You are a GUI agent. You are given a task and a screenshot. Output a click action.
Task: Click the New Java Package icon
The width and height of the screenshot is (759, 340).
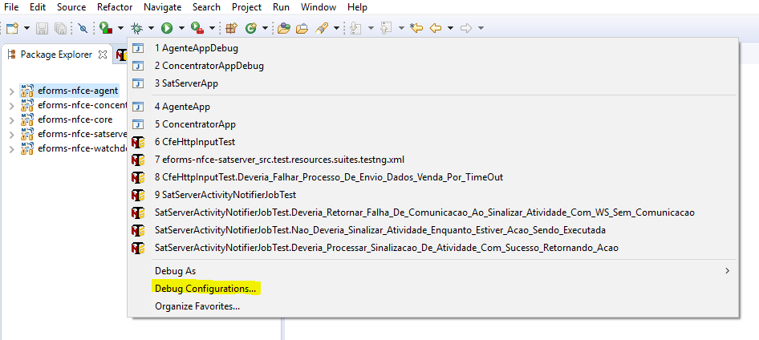[x=231, y=28]
